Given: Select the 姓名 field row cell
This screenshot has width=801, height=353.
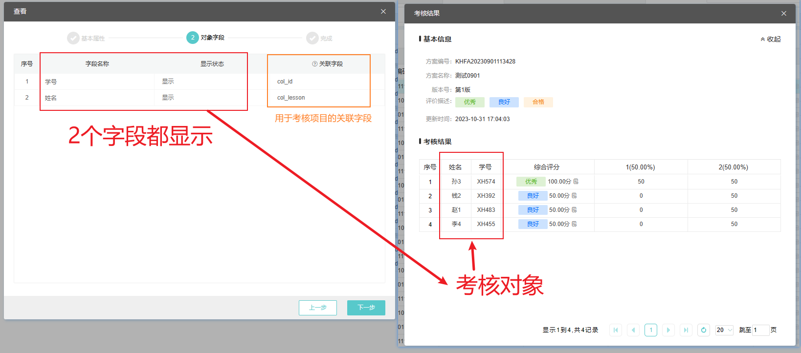Looking at the screenshot, I should (x=97, y=98).
